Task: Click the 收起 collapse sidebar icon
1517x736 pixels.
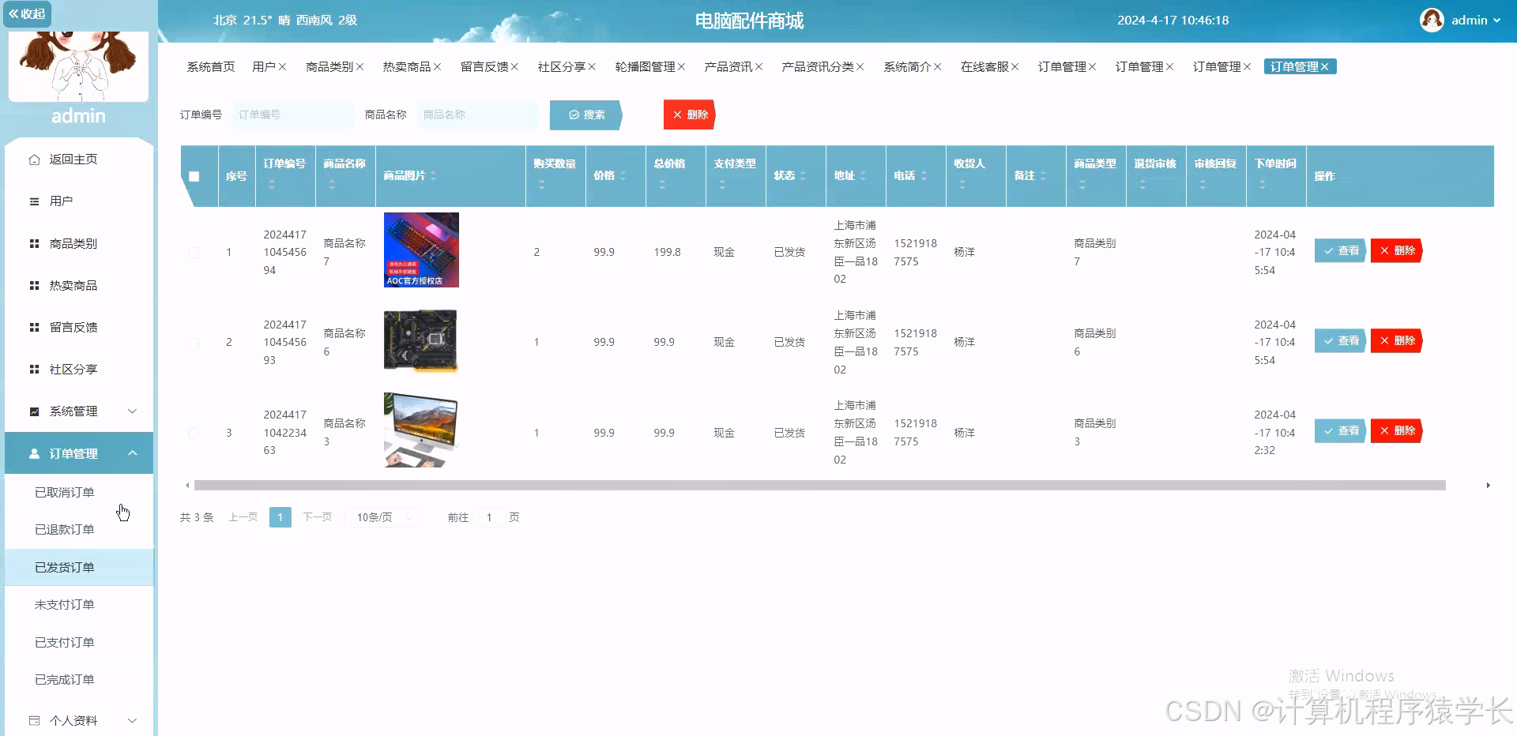Action: 28,13
